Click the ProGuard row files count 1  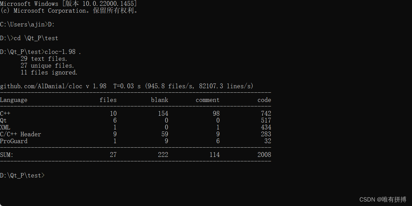pyautogui.click(x=115, y=141)
